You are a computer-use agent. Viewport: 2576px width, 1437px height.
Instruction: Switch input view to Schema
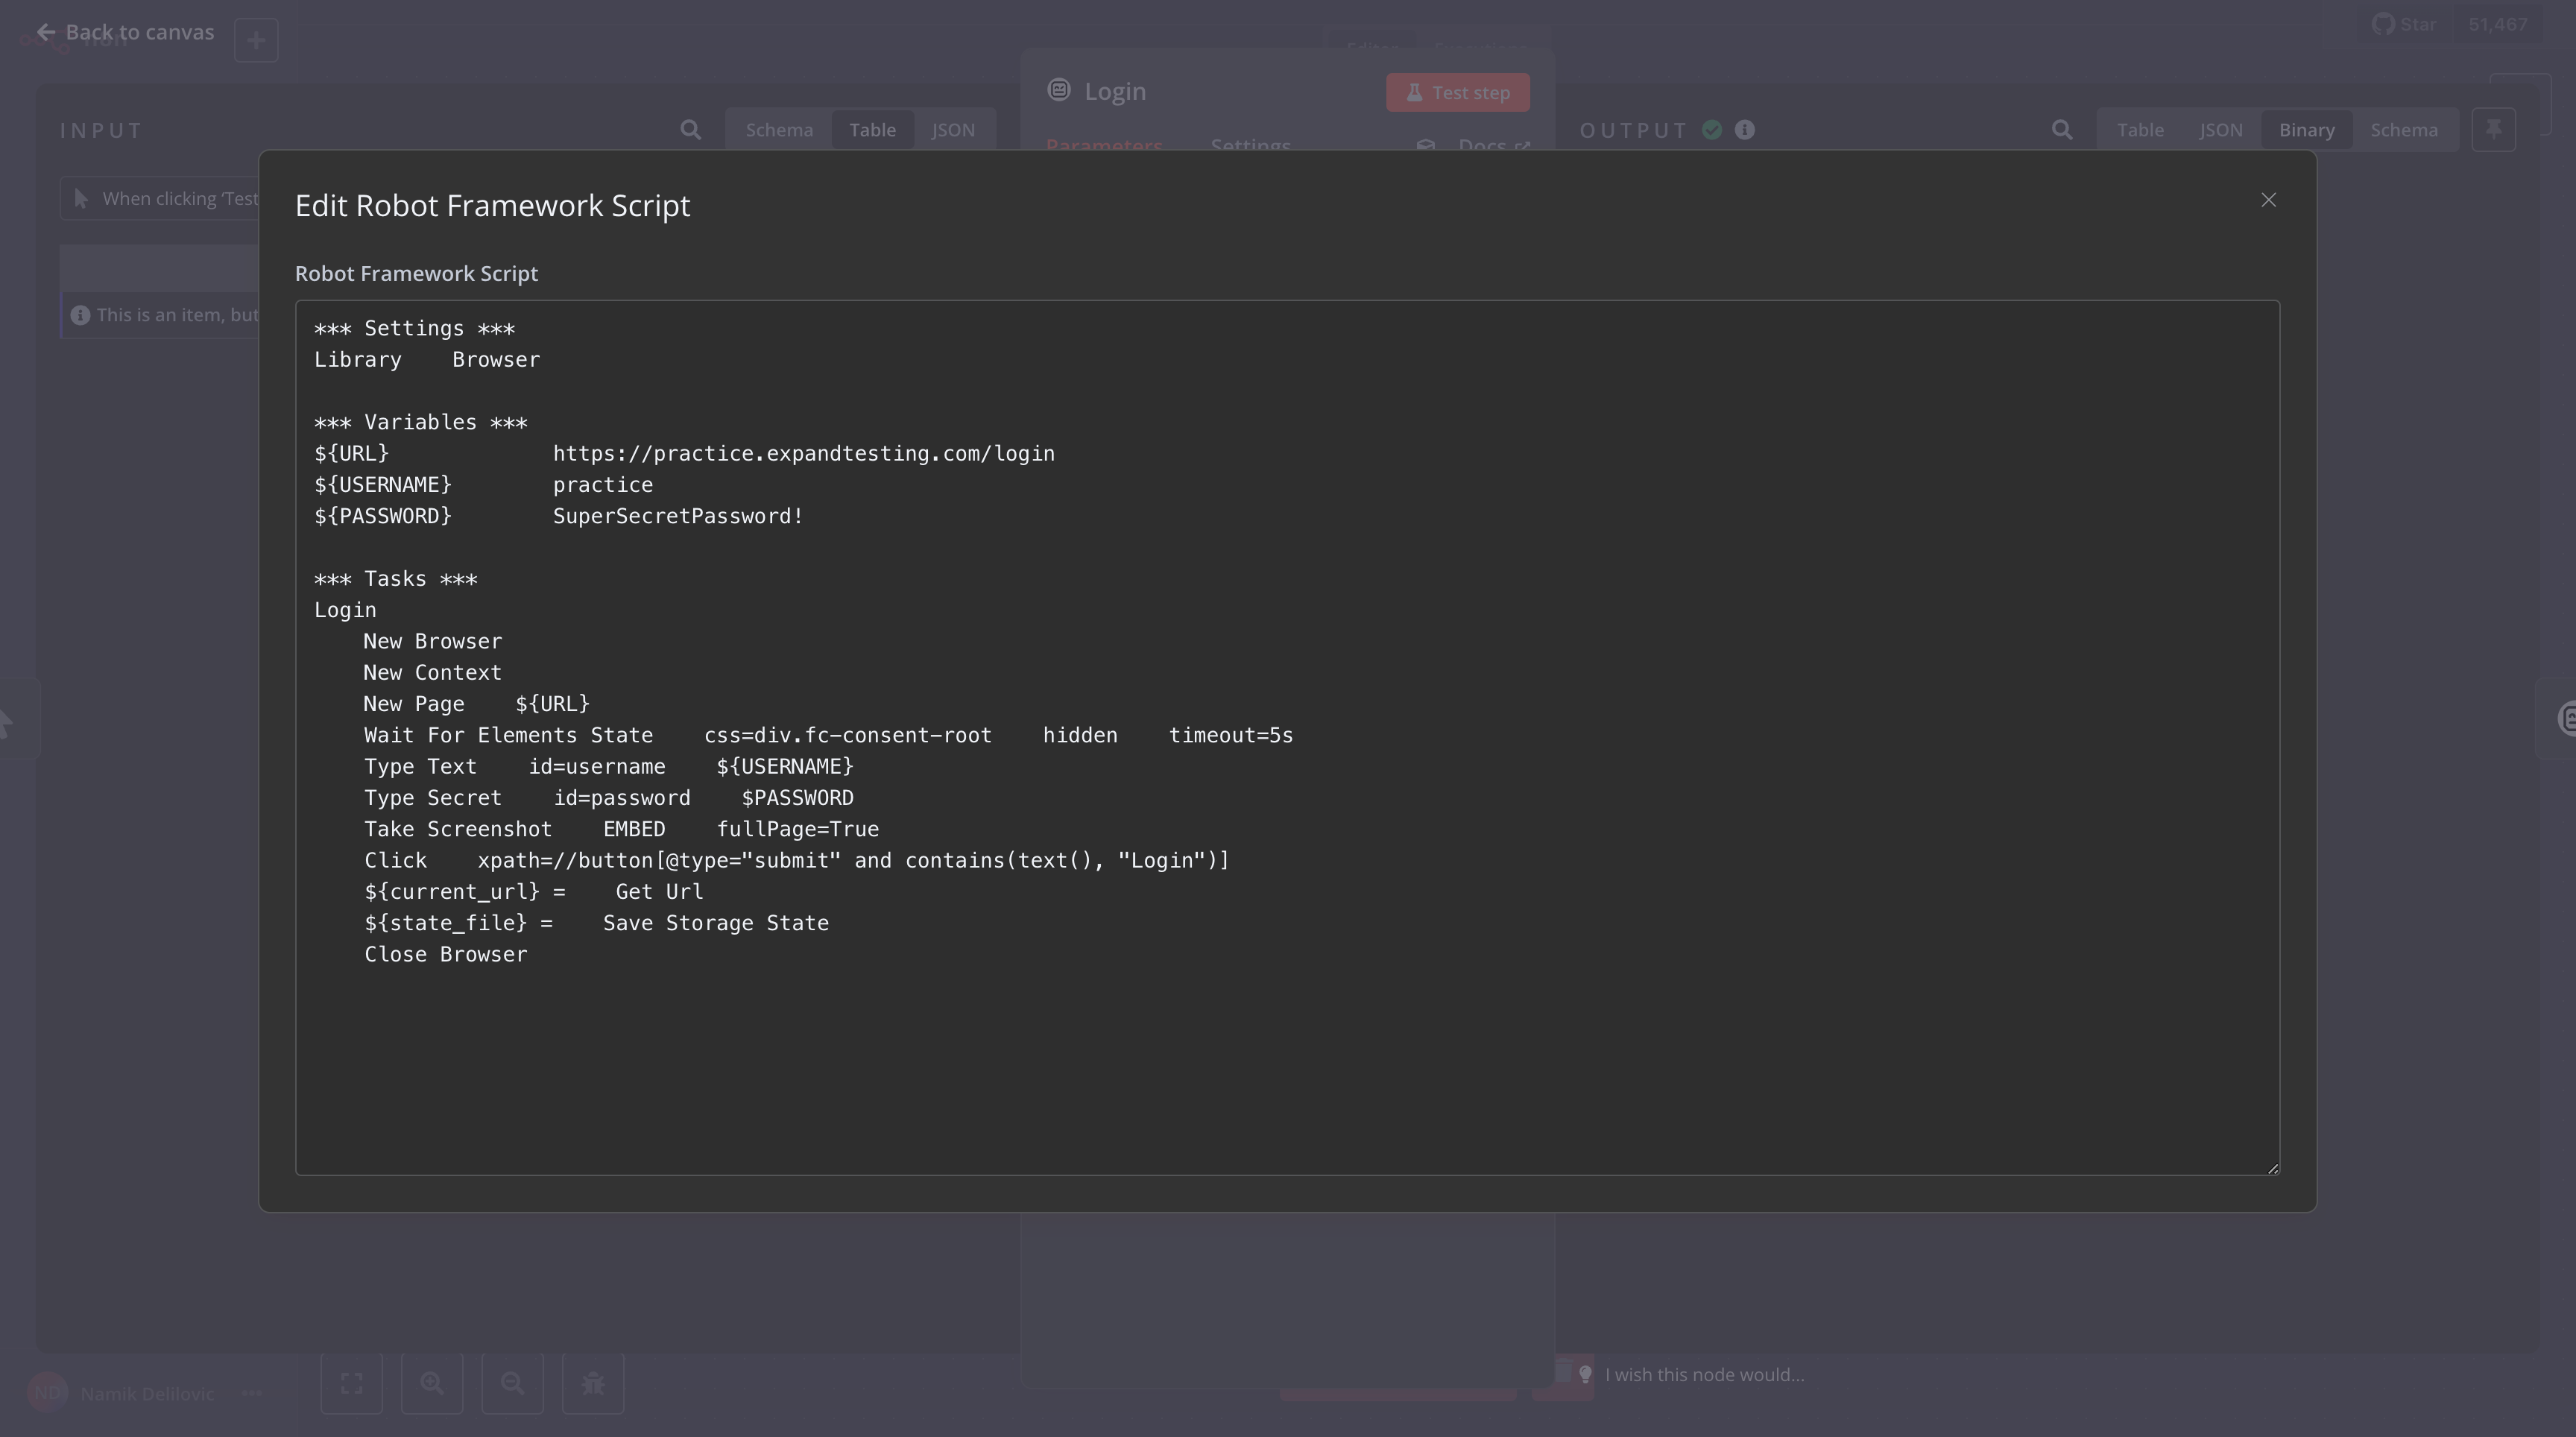point(778,130)
